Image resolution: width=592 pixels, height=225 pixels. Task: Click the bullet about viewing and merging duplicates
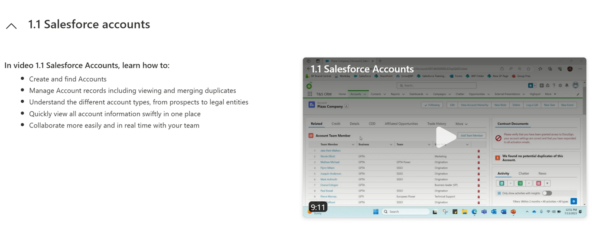pos(133,91)
